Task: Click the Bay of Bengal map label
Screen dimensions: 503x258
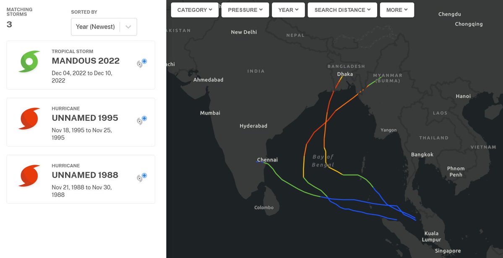Action: 323,161
